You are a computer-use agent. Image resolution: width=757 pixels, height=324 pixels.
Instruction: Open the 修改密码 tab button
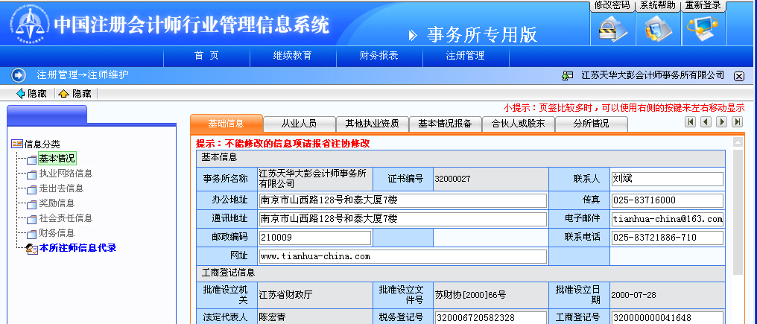pyautogui.click(x=612, y=5)
